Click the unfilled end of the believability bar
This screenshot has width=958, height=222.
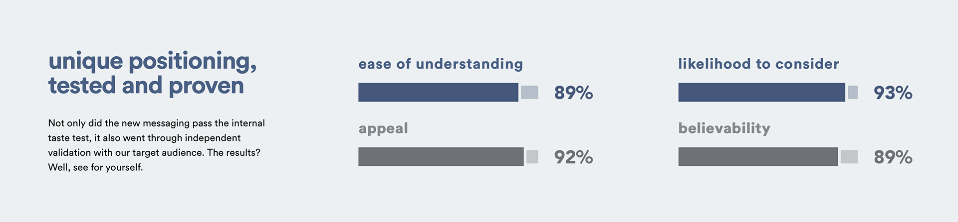(x=849, y=157)
